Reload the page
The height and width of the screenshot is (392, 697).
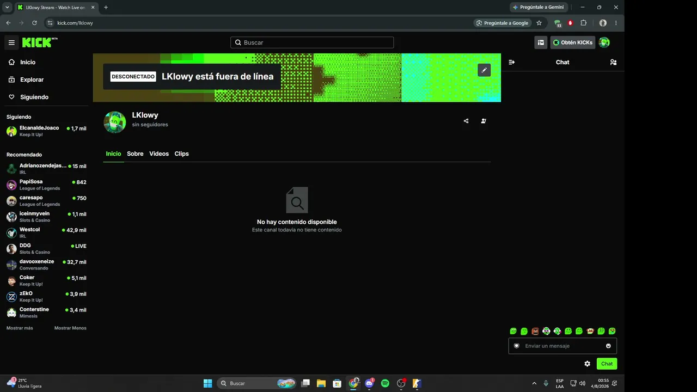pos(34,23)
